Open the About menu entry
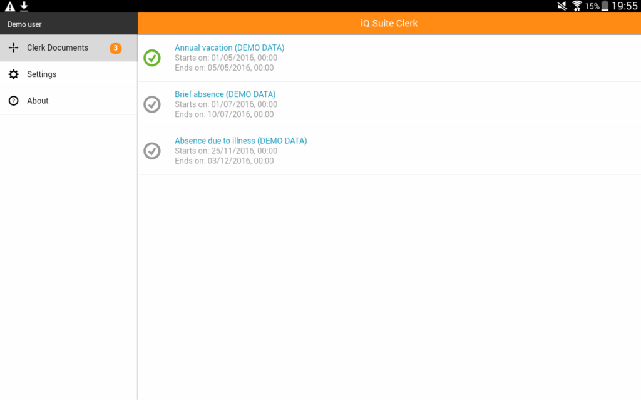 tap(38, 101)
